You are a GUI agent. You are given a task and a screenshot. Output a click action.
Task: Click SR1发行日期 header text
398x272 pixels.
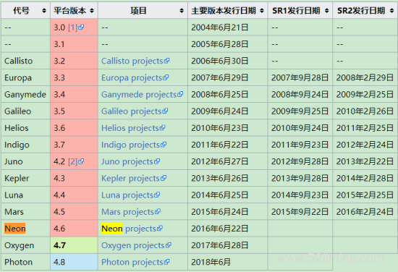(296, 11)
